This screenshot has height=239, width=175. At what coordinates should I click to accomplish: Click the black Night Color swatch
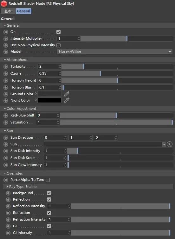(x=49, y=100)
